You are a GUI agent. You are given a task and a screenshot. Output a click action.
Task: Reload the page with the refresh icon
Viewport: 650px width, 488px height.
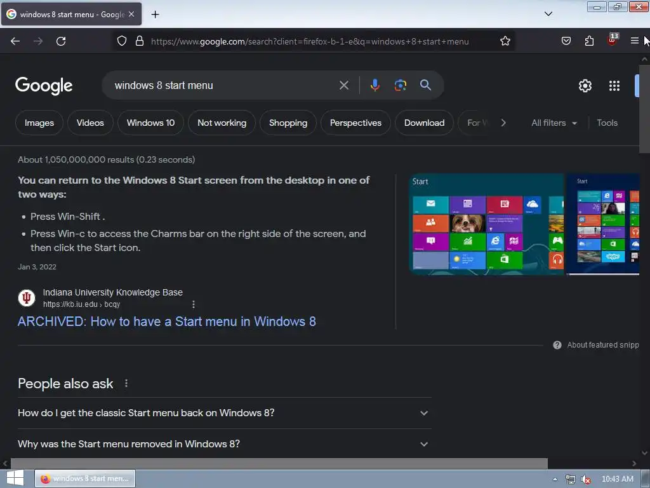click(61, 41)
